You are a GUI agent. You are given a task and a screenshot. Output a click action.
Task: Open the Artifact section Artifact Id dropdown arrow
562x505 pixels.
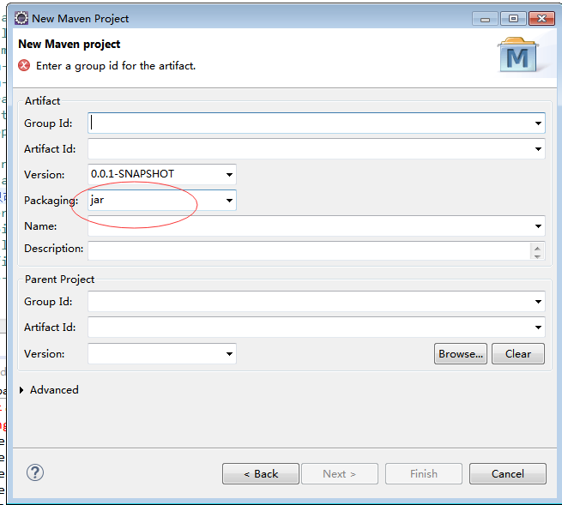[538, 149]
